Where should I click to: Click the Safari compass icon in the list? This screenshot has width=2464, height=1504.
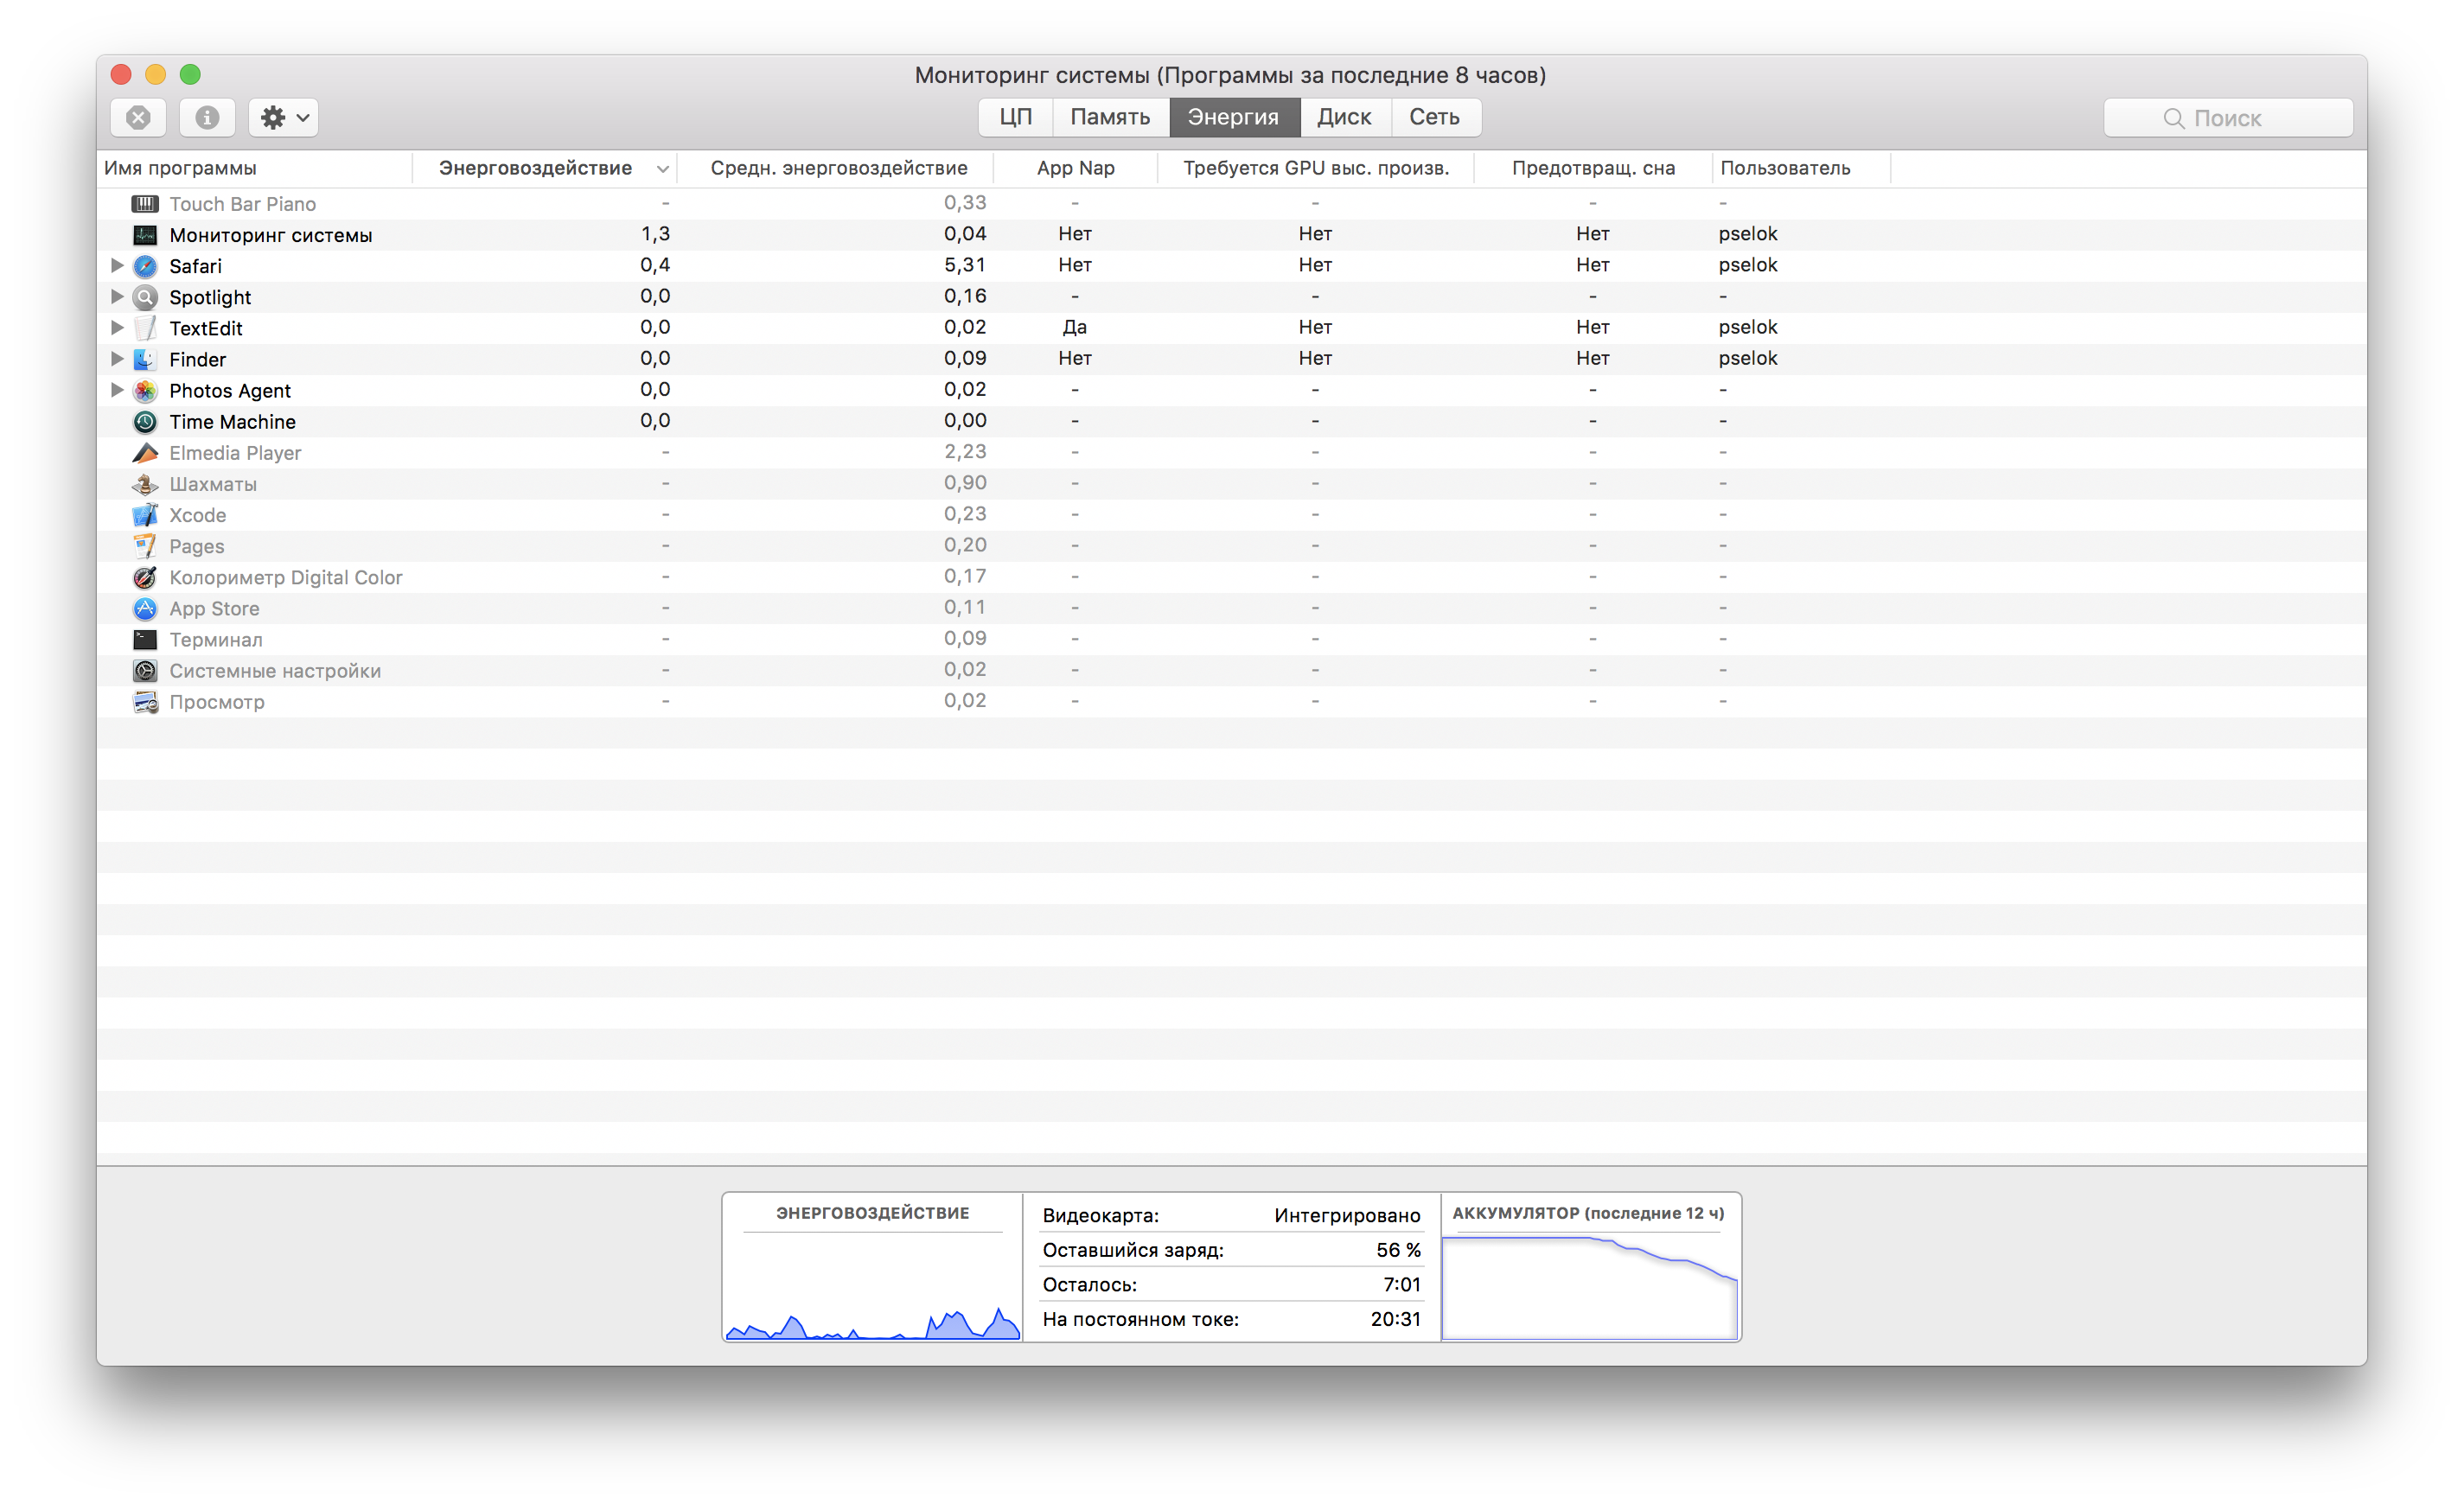click(145, 266)
